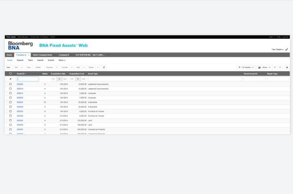The image size is (293, 194).
Task: Check the 3,000.00 Computer row checkbox
Action: pyautogui.click(x=11, y=98)
